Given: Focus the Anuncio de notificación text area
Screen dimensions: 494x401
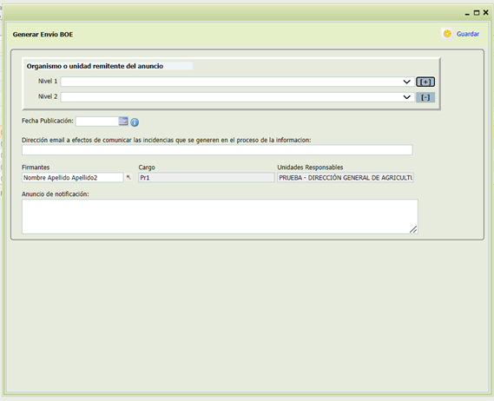Looking at the screenshot, I should pyautogui.click(x=220, y=216).
